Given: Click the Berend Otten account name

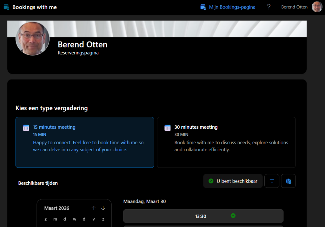Looking at the screenshot, I should pyautogui.click(x=294, y=7).
